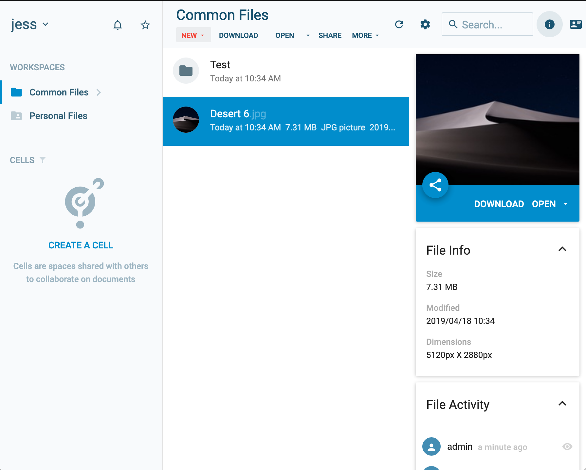
Task: Open the jess user menu
Action: 30,25
